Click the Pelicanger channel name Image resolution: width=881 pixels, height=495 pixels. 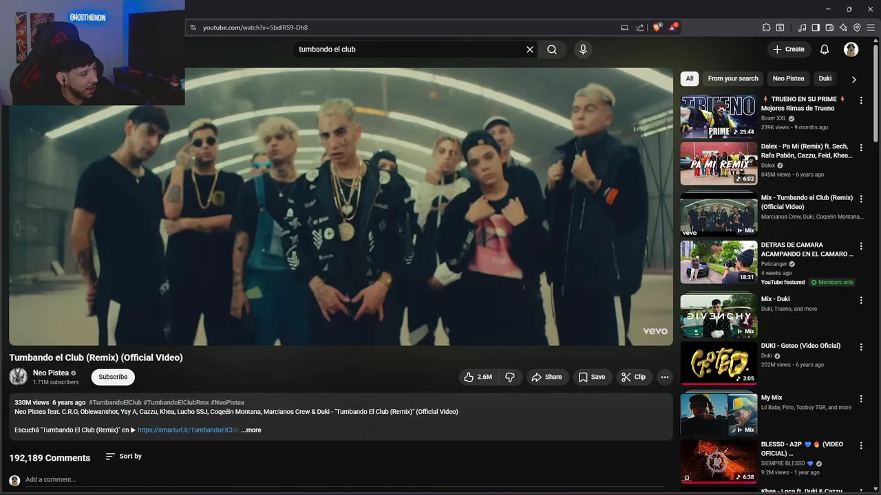coord(774,264)
